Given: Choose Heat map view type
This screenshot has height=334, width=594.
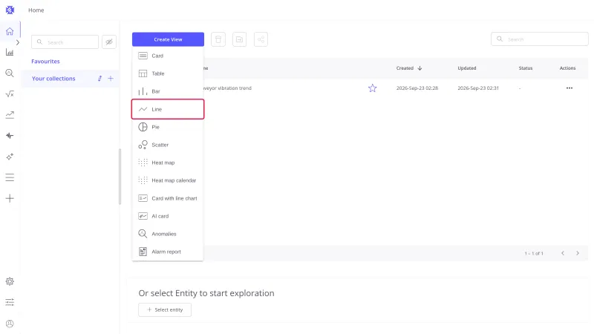Looking at the screenshot, I should [168, 163].
